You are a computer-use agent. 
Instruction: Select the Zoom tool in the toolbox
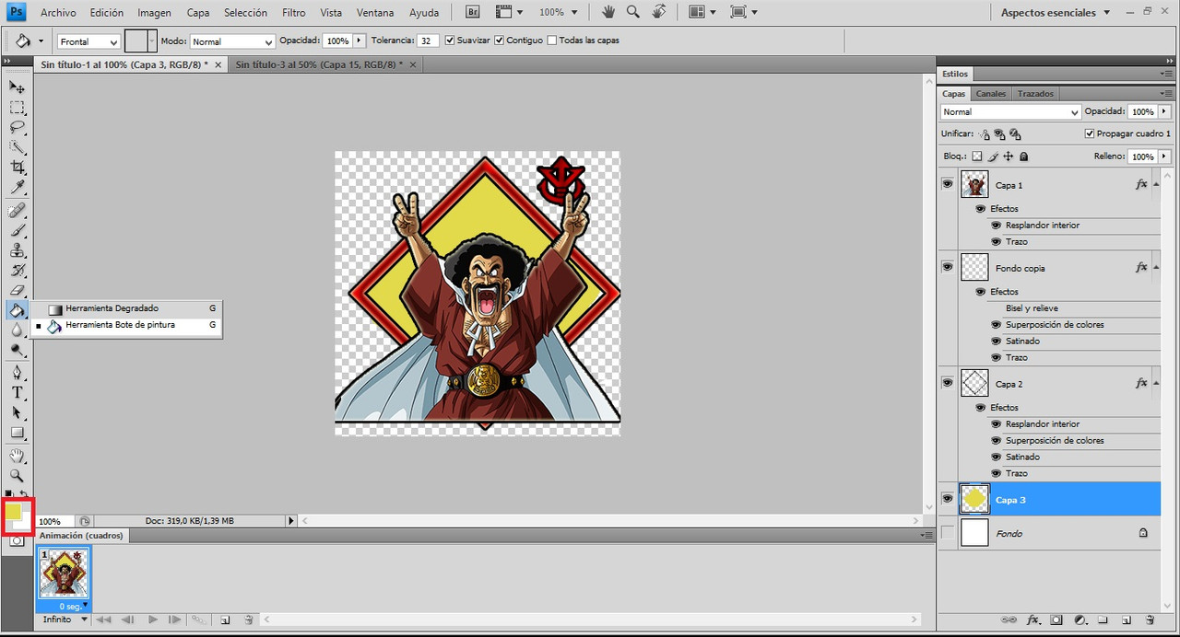click(17, 476)
